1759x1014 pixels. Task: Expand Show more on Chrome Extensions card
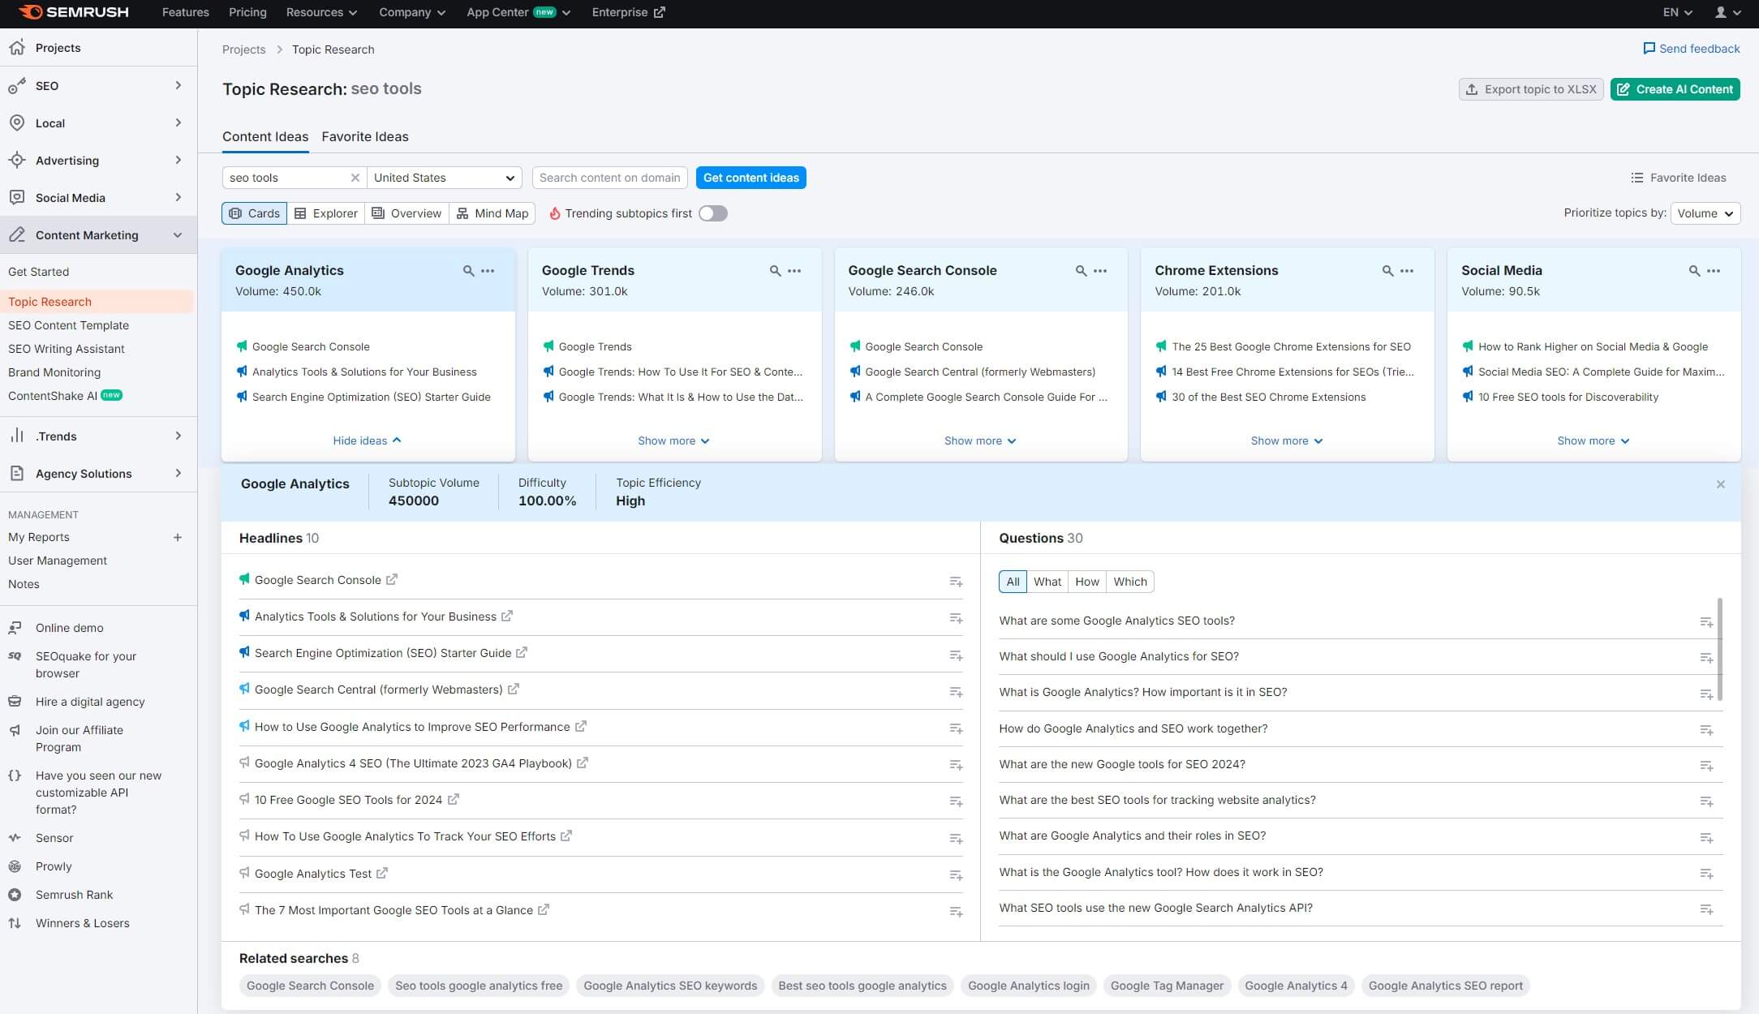coord(1286,440)
